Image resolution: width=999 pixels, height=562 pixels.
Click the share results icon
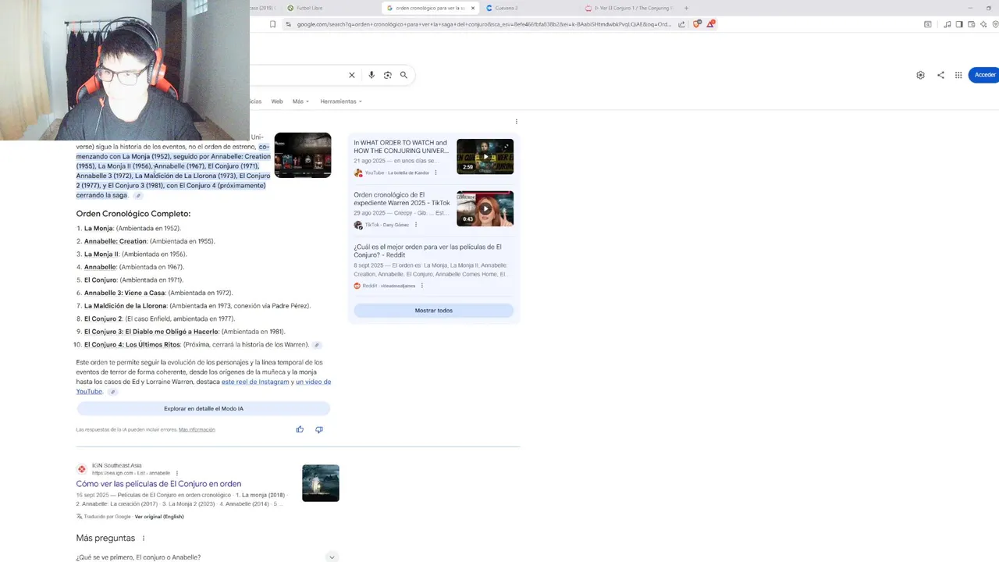(940, 75)
